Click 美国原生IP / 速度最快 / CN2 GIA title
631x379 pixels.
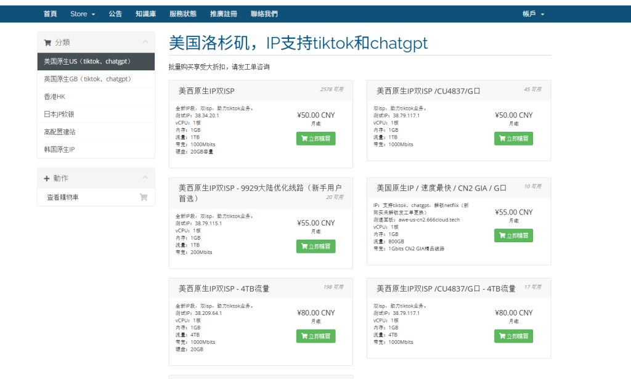click(441, 188)
